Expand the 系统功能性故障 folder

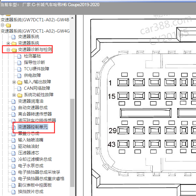14,95
